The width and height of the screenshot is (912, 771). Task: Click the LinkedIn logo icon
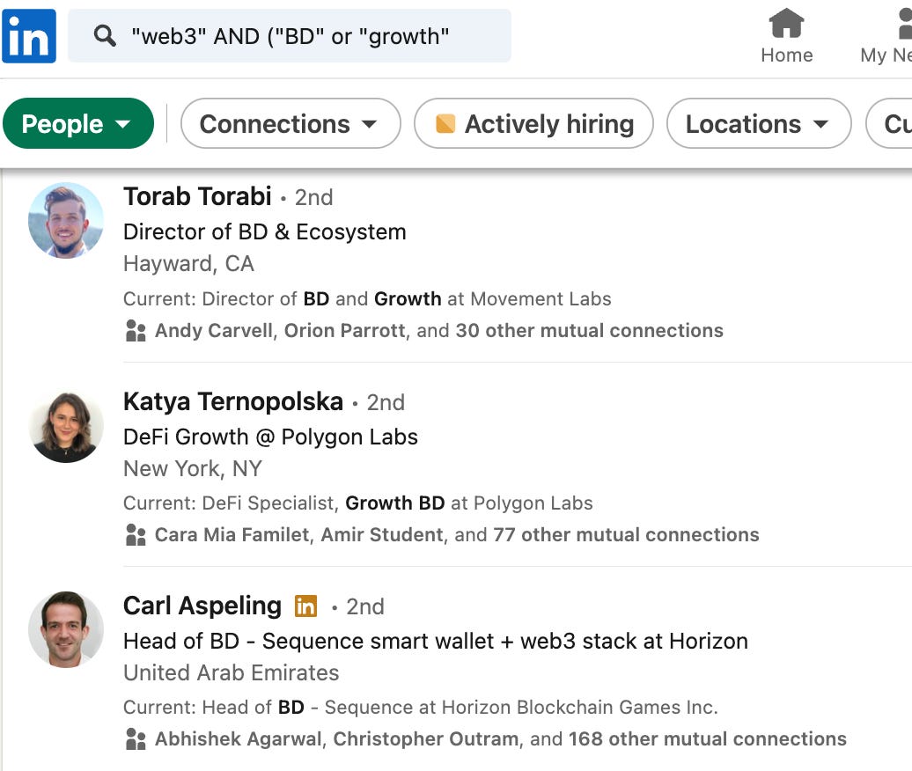[29, 36]
